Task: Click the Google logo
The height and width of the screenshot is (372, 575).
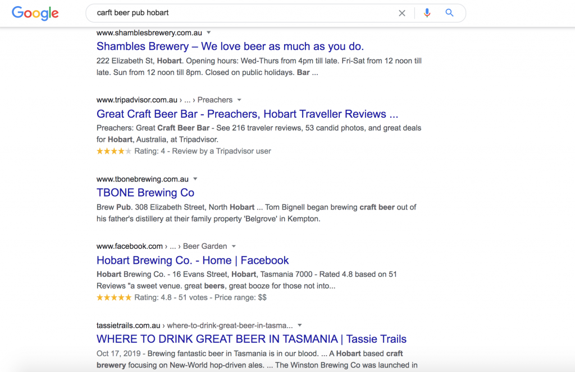Action: [x=35, y=13]
